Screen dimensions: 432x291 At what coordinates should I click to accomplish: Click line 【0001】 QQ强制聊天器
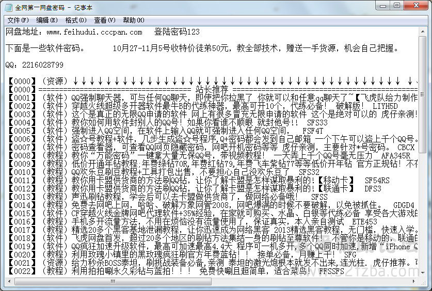[x=212, y=98]
